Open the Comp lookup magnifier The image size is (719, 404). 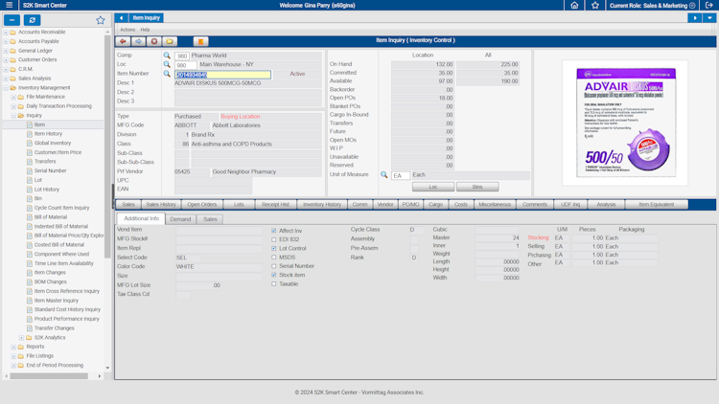pyautogui.click(x=167, y=55)
